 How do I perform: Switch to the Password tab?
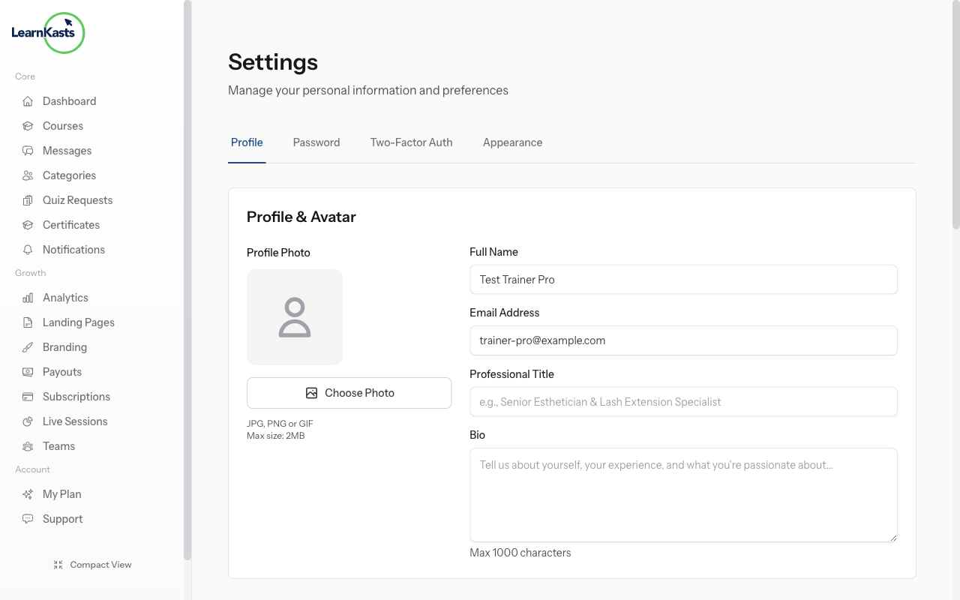pos(316,142)
